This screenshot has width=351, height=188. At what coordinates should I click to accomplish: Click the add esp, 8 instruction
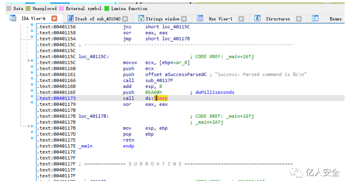(x=143, y=87)
